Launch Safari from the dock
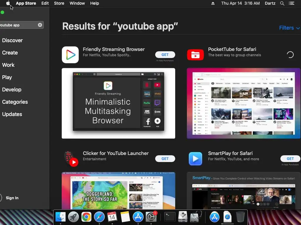Screen dimensions: 301x225 coord(99,217)
